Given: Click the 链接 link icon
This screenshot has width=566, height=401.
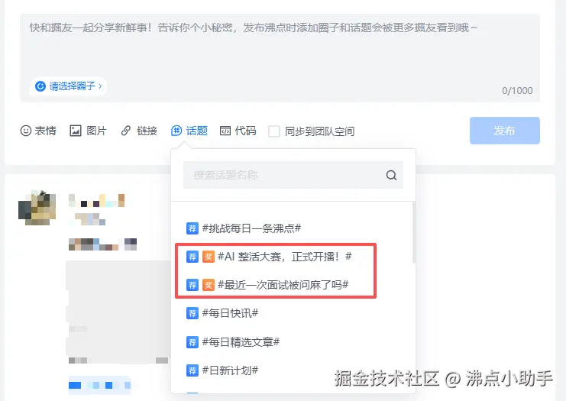Looking at the screenshot, I should tap(125, 131).
